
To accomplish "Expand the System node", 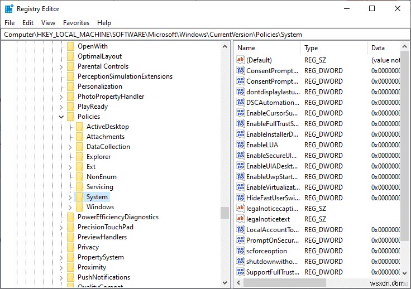I will (x=70, y=198).
